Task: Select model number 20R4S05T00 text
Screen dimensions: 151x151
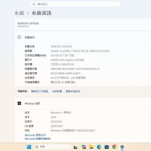Action: 23,26
